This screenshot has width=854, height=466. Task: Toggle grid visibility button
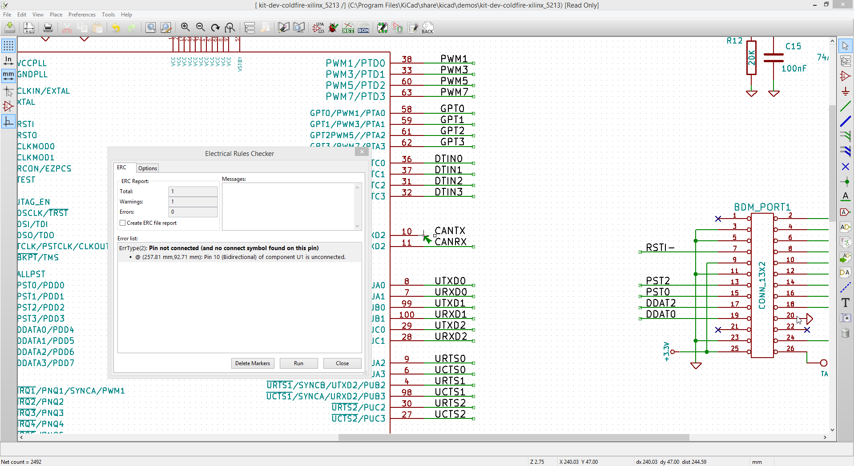coord(8,46)
